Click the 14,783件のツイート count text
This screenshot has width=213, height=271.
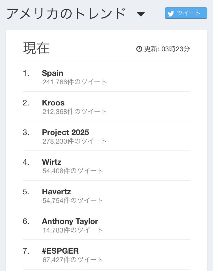(x=73, y=230)
